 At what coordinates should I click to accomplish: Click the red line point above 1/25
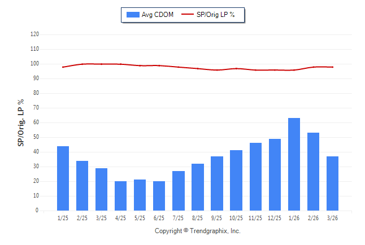[63, 67]
